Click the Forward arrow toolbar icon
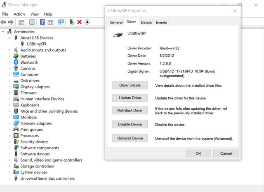 pos(11,22)
